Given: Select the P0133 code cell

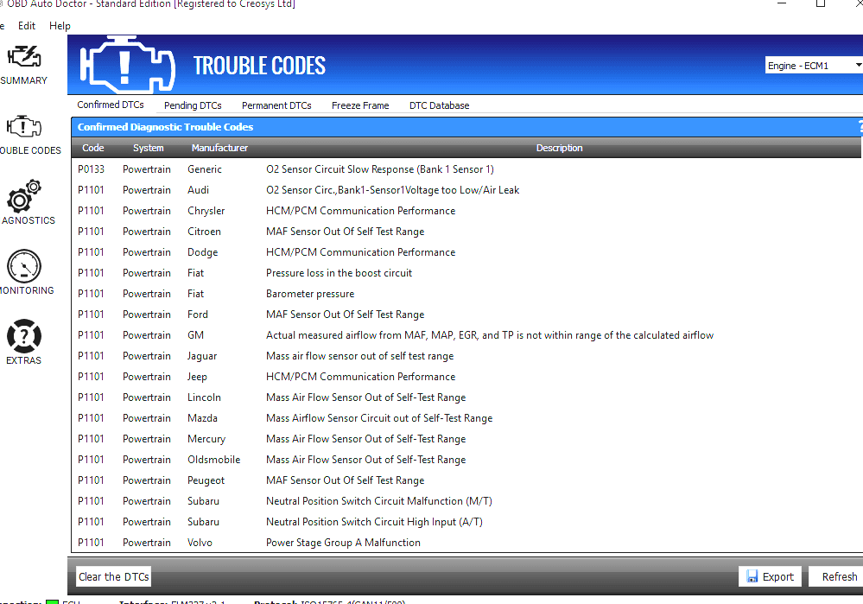Looking at the screenshot, I should coord(91,169).
